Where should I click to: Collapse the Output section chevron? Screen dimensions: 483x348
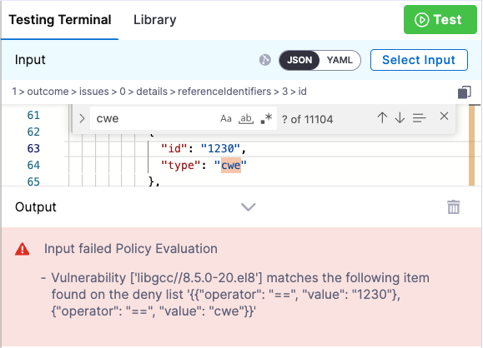pyautogui.click(x=249, y=207)
